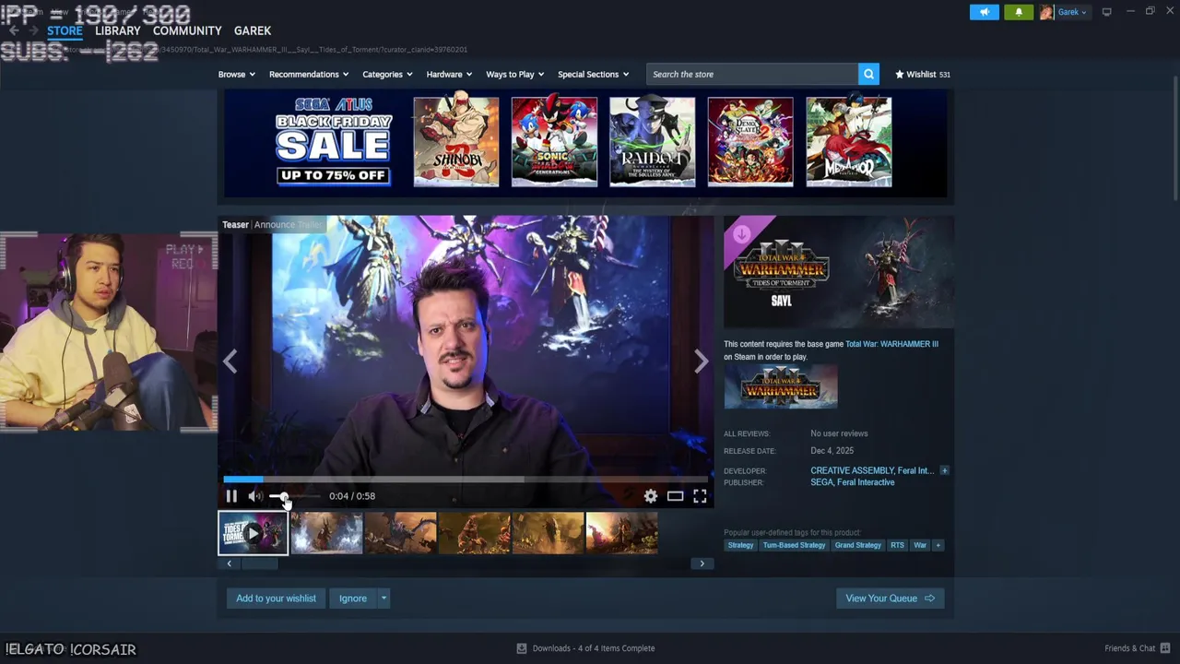Go to next media with right arrow
This screenshot has width=1180, height=664.
(702, 362)
